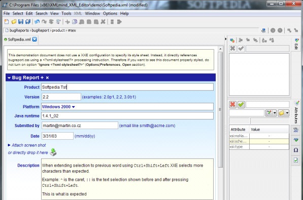The image size is (303, 200).
Task: Click the Attribute column header
Action: (x=239, y=130)
